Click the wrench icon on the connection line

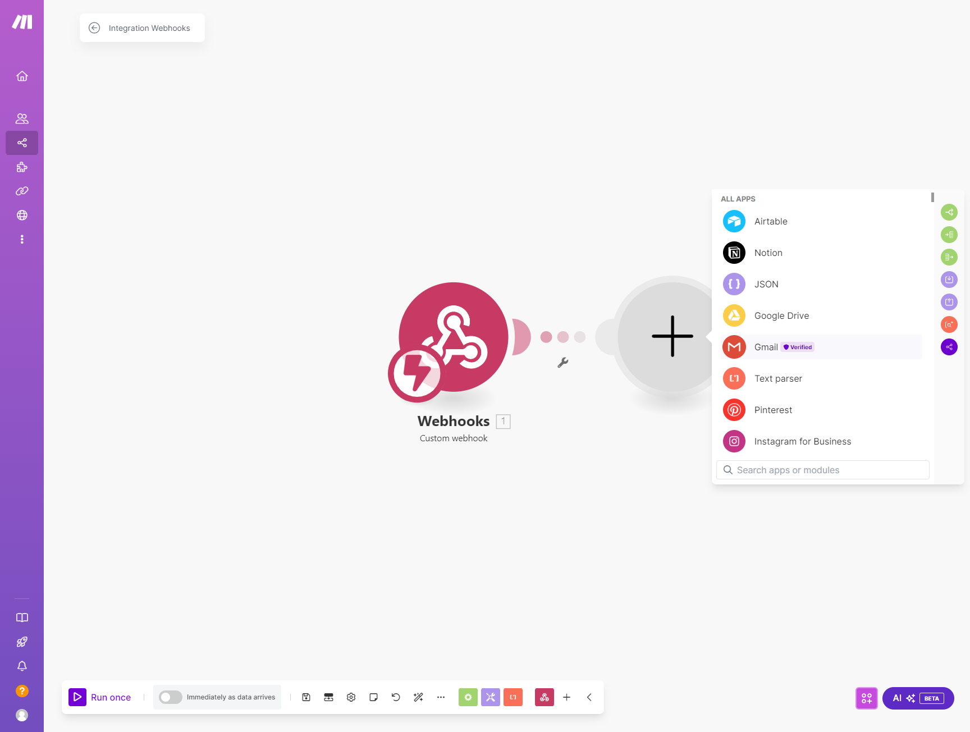(x=563, y=363)
